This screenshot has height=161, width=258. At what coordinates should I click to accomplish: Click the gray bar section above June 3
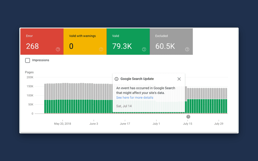click(94, 92)
